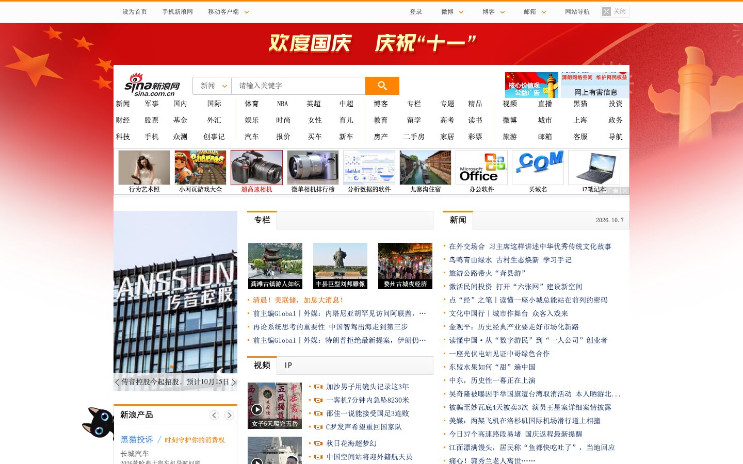The image size is (743, 464).
Task: Open 网站导航 in the top bar
Action: pyautogui.click(x=577, y=12)
